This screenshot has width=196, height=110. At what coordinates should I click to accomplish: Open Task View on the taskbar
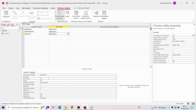pyautogui.click(x=53, y=107)
